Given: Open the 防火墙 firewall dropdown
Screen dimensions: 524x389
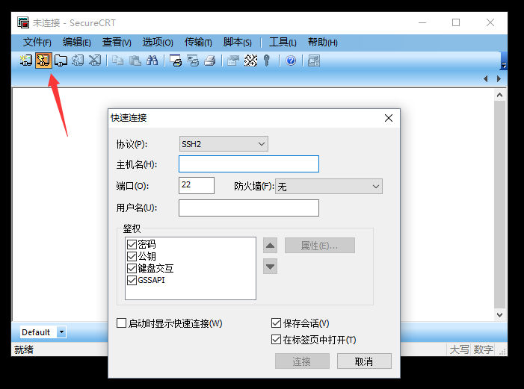Looking at the screenshot, I should 329,187.
